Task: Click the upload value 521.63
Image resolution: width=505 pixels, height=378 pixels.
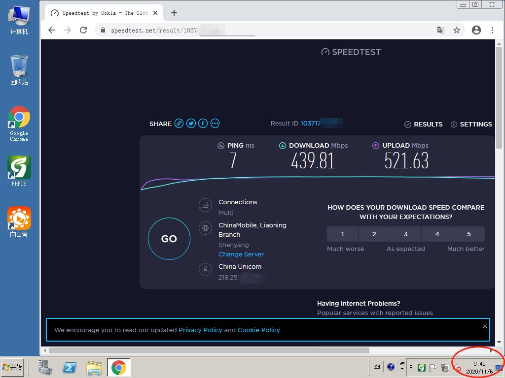Action: (406, 160)
